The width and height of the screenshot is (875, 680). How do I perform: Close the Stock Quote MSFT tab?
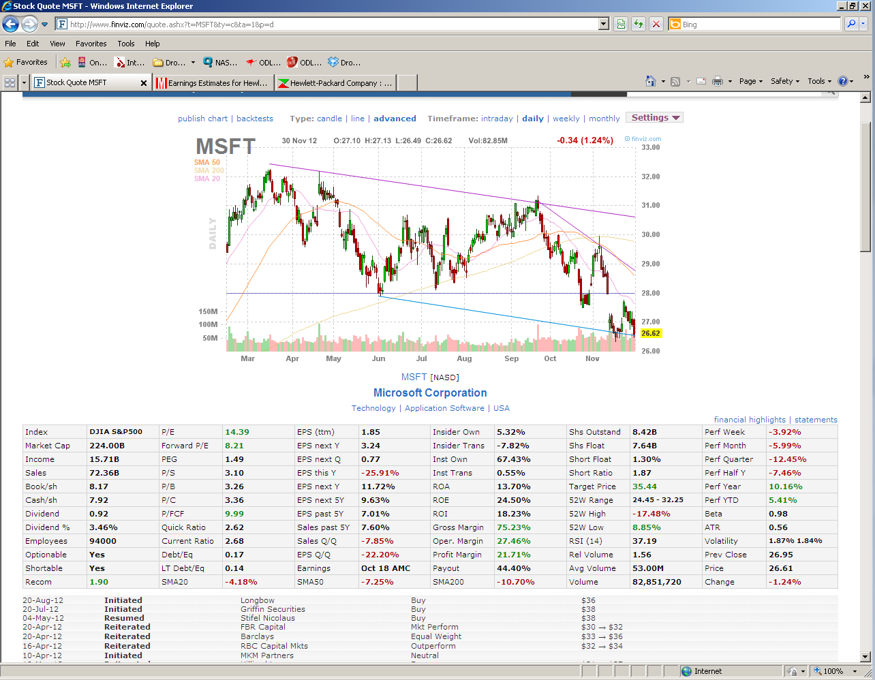(144, 83)
